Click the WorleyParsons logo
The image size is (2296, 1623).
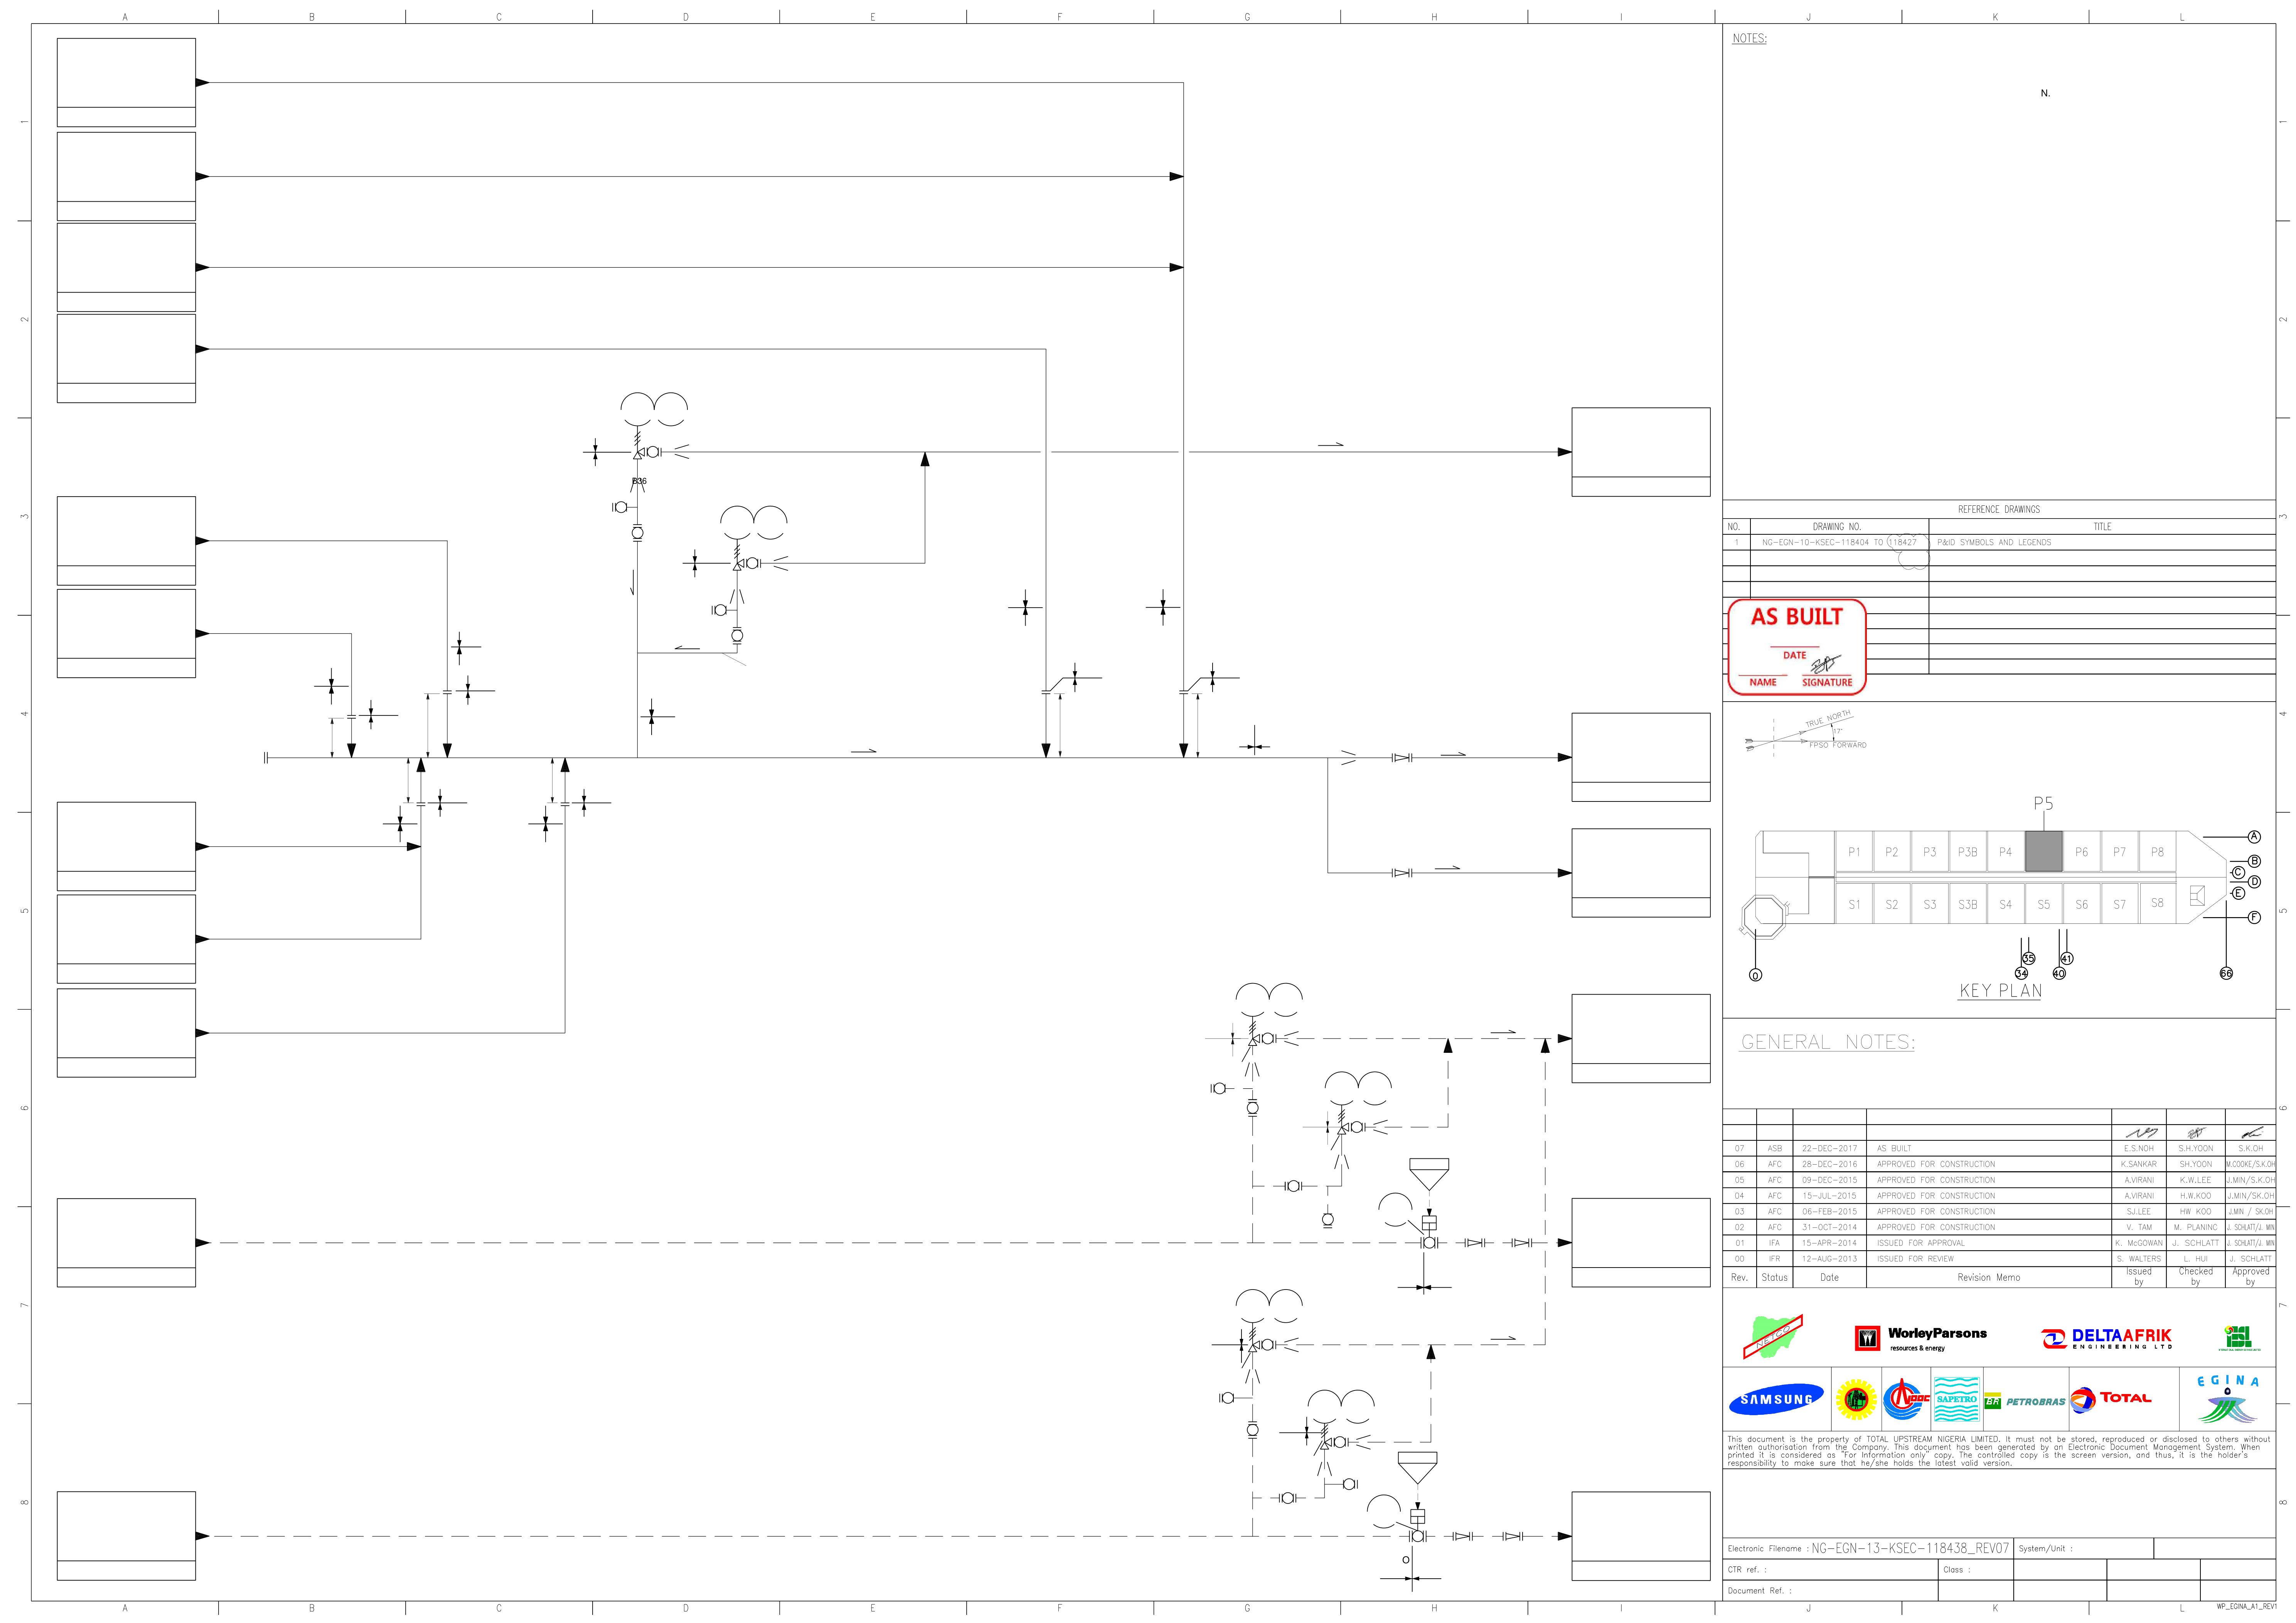point(1920,1338)
